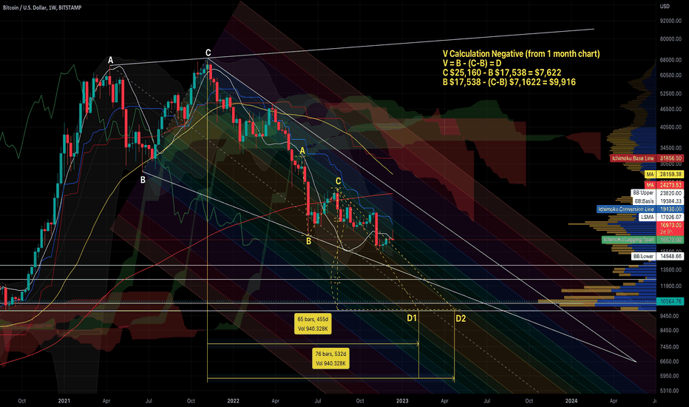Click the Bitcoin / U.S. Dollar chart title
Image resolution: width=689 pixels, height=407 pixels.
pyautogui.click(x=42, y=7)
